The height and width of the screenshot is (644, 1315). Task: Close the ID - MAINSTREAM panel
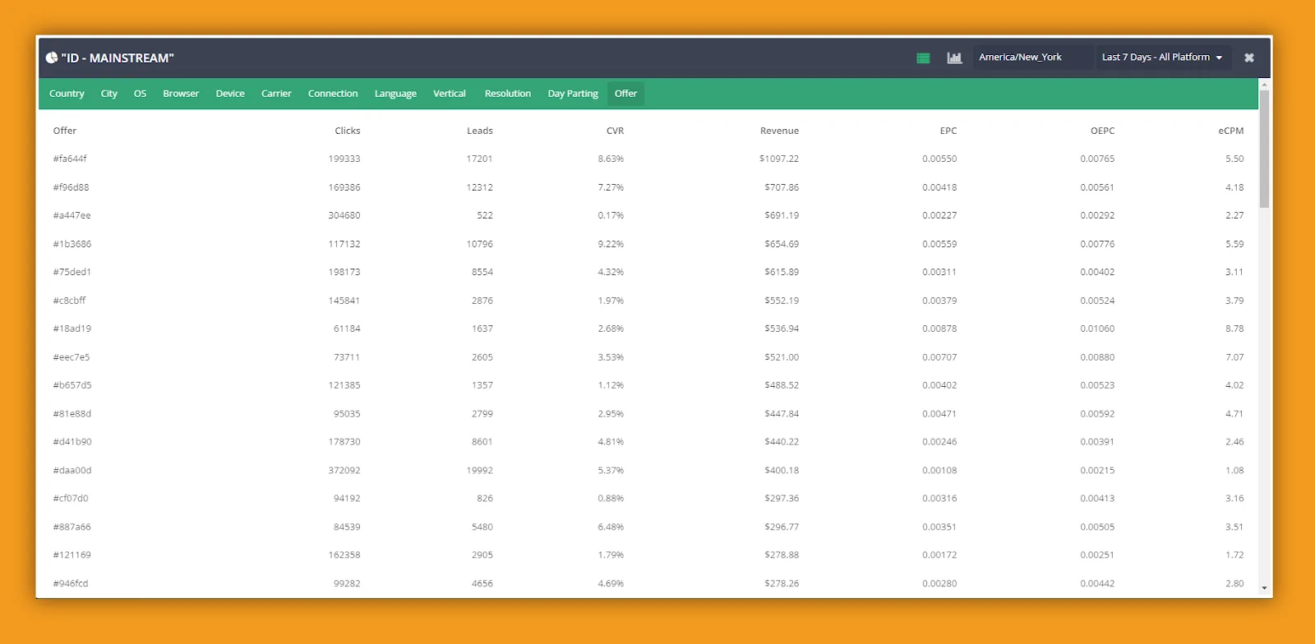coord(1248,57)
